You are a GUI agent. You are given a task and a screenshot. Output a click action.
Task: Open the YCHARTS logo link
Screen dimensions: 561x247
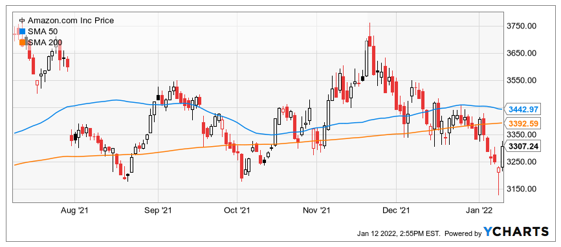point(516,232)
